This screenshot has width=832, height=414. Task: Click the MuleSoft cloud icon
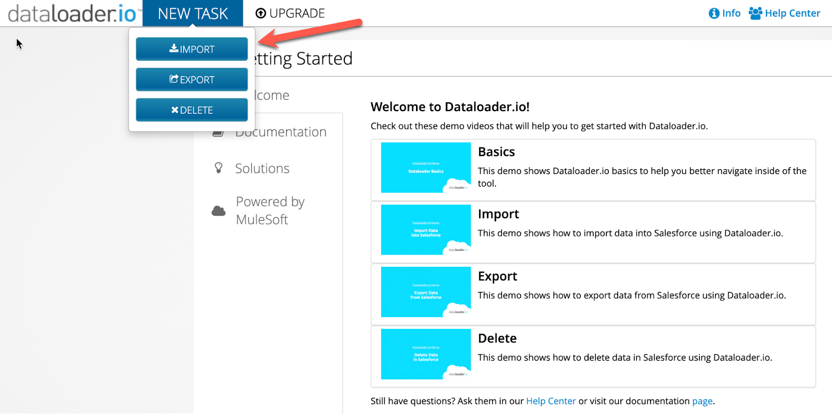click(x=218, y=211)
